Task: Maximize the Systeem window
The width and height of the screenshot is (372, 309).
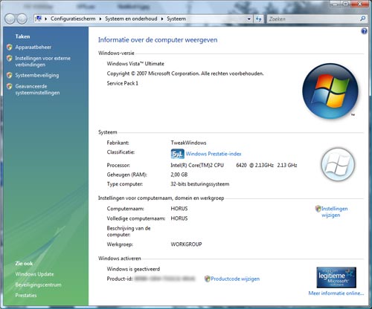Action: pyautogui.click(x=345, y=4)
